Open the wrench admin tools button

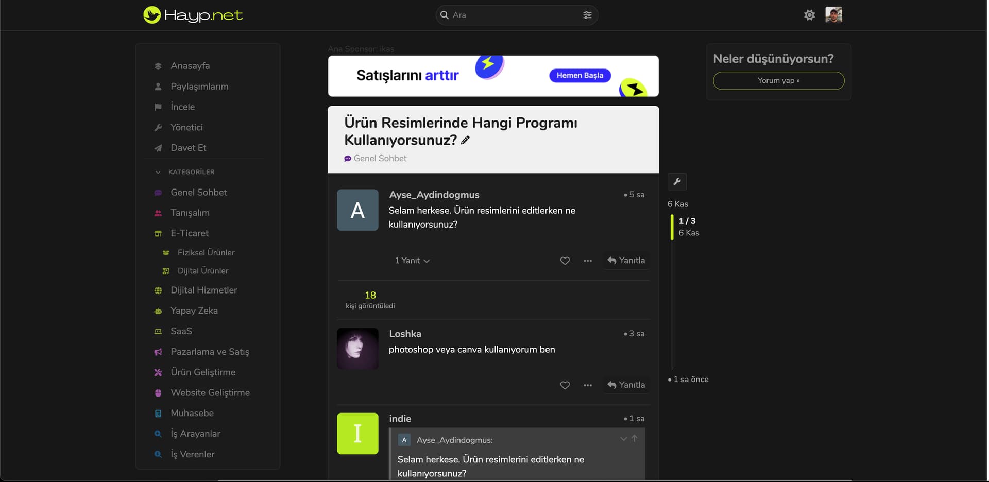tap(677, 181)
